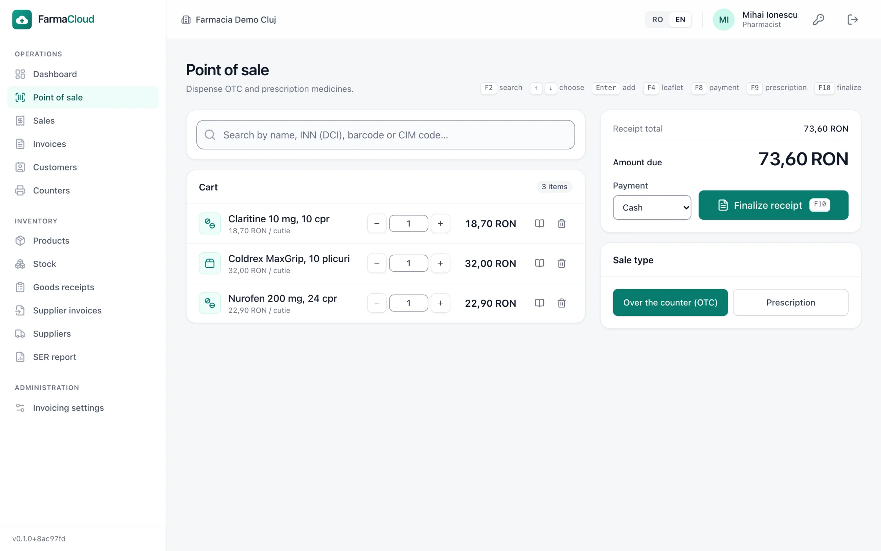The image size is (881, 551).
Task: Open Invoices section
Action: pyautogui.click(x=83, y=144)
